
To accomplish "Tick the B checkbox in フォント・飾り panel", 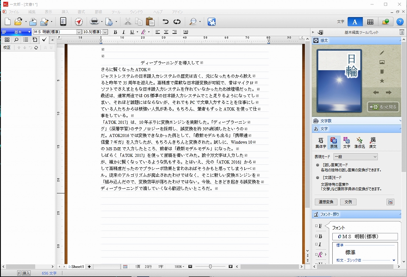I will 316,236.
